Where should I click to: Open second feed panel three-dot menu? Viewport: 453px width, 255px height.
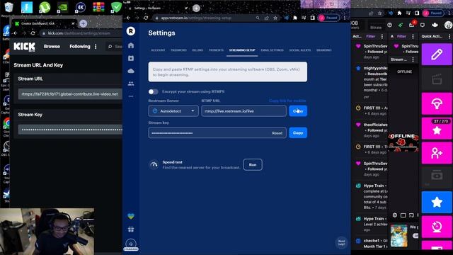(x=413, y=36)
